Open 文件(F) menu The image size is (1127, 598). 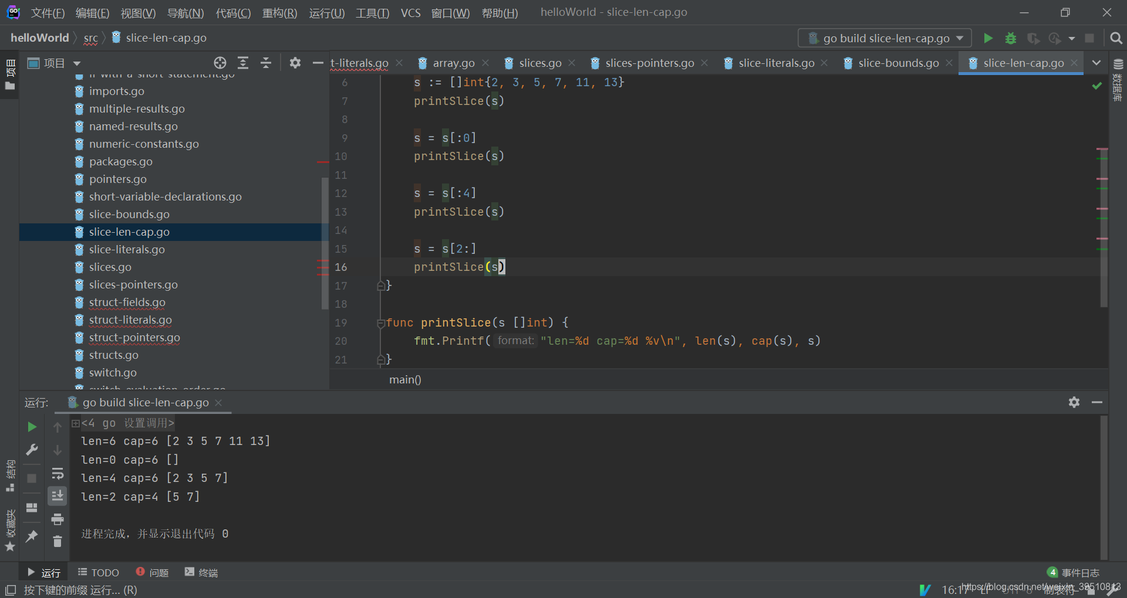[x=48, y=13]
